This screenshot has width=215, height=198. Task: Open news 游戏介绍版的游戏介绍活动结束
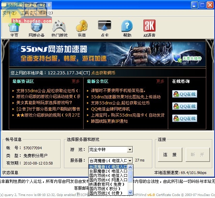pos(48,97)
